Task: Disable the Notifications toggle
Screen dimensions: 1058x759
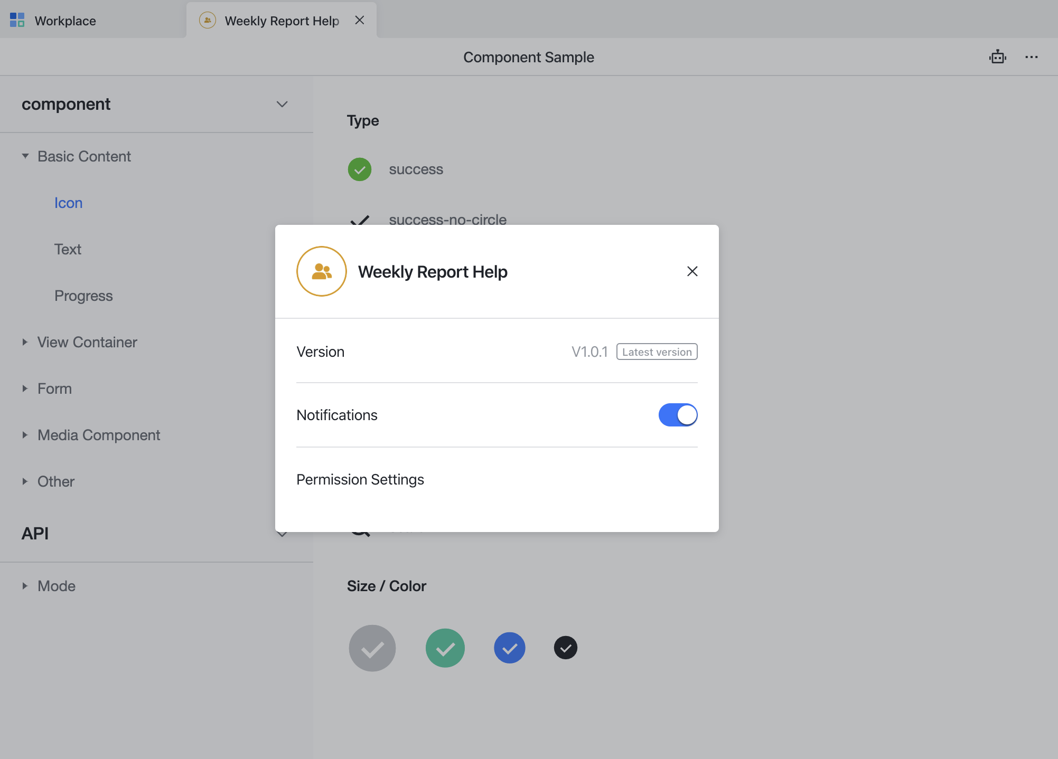Action: pyautogui.click(x=678, y=415)
